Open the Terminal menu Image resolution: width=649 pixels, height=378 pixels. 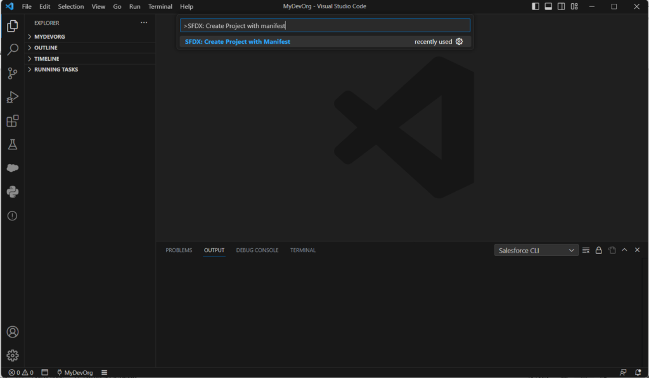pos(160,6)
